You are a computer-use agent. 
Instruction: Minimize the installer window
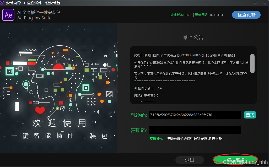pos(255,3)
